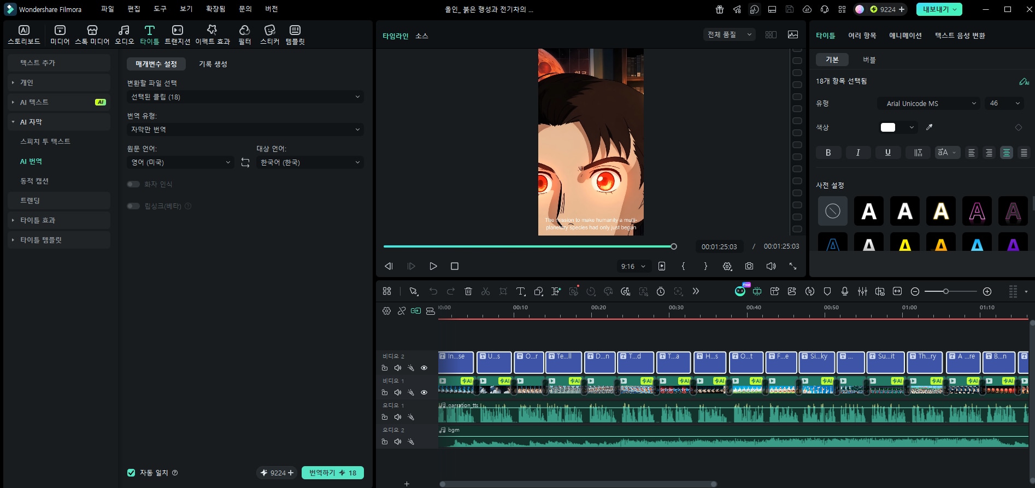Select 스피치 투 텍스트 in sidebar
This screenshot has width=1035, height=488.
(45, 142)
